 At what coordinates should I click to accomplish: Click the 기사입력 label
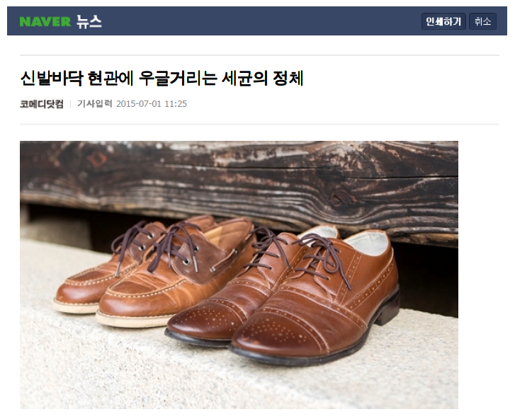[x=95, y=103]
